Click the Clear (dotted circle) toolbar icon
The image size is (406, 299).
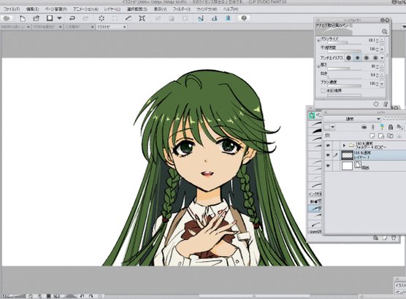101,18
